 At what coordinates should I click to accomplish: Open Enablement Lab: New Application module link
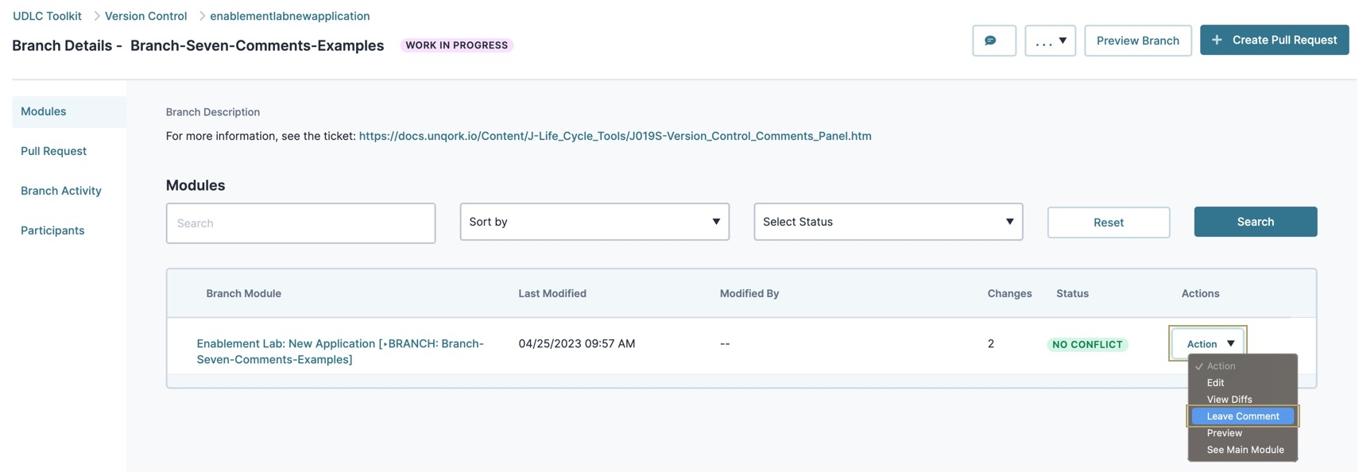pyautogui.click(x=340, y=351)
